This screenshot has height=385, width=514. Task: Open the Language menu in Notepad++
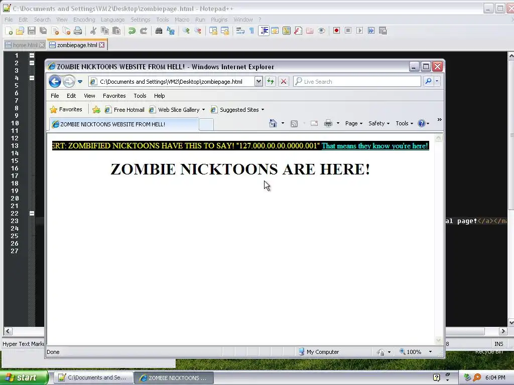[113, 20]
